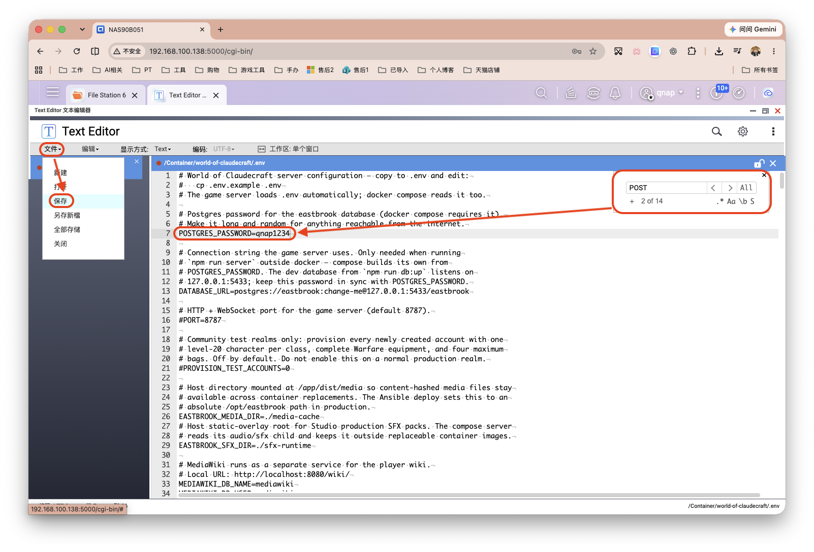The width and height of the screenshot is (814, 552).
Task: Click the Chrome address bar URL
Action: [201, 51]
